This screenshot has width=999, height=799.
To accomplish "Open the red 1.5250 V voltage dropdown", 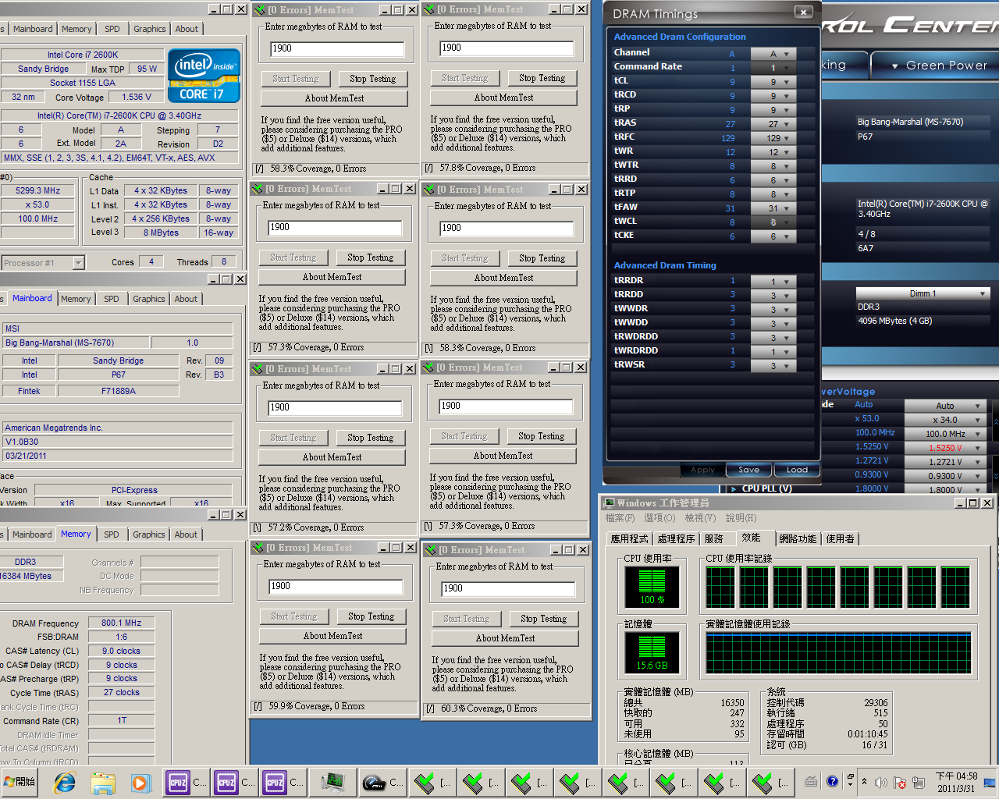I will (x=946, y=448).
